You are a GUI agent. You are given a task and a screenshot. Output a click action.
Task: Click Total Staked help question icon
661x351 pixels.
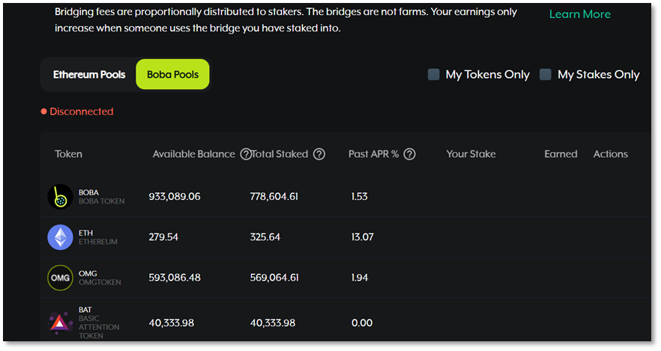(x=319, y=154)
